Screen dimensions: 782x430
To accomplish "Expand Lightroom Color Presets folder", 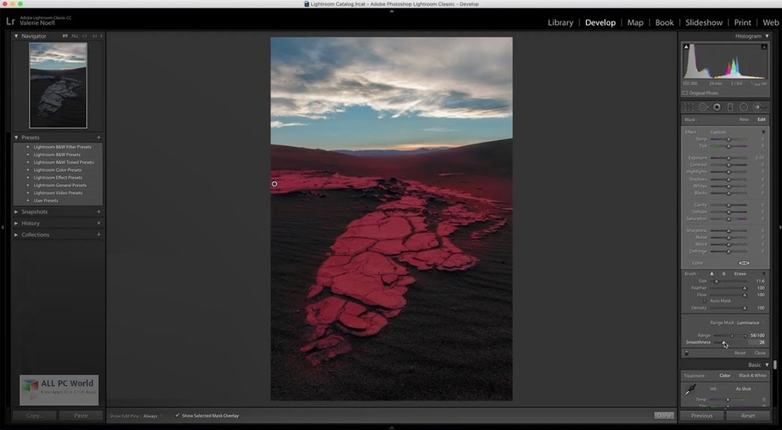I will (28, 170).
